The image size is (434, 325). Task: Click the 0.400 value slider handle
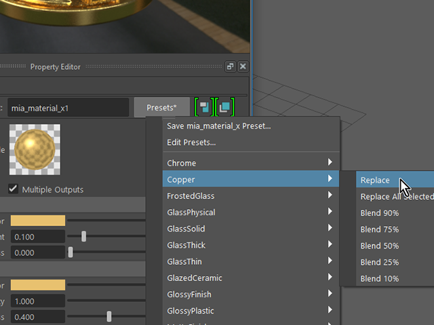109,316
